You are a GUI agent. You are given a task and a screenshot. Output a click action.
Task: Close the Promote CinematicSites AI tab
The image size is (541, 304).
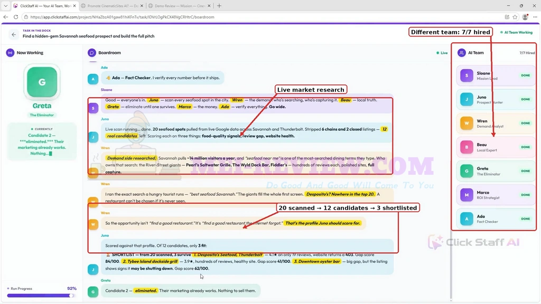tap(142, 6)
